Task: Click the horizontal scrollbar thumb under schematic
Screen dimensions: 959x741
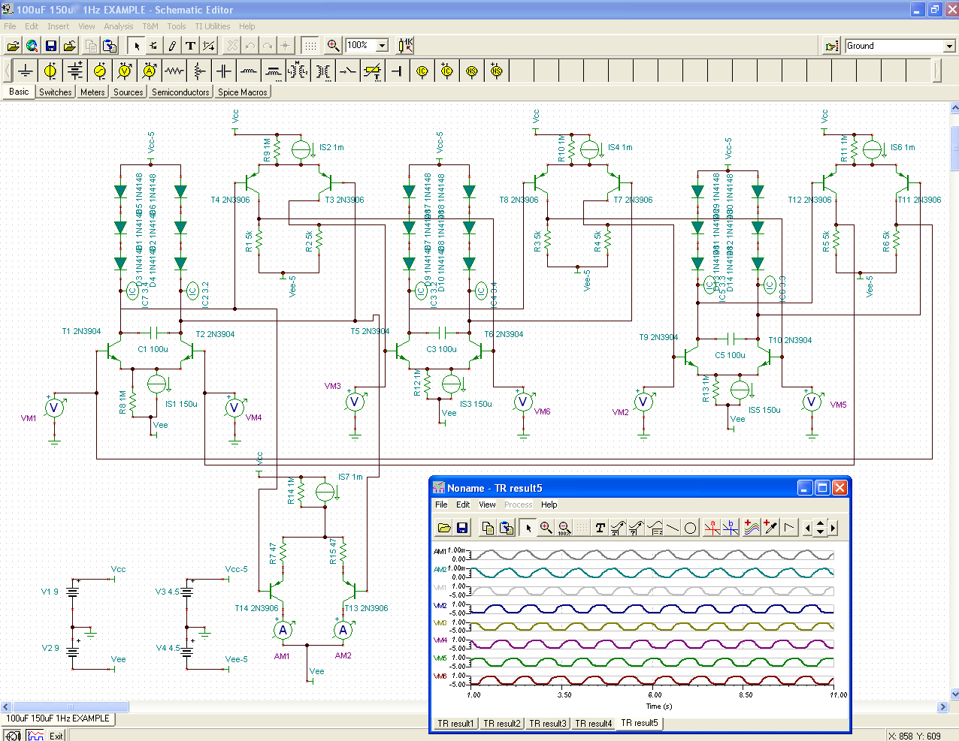Action: [x=71, y=706]
